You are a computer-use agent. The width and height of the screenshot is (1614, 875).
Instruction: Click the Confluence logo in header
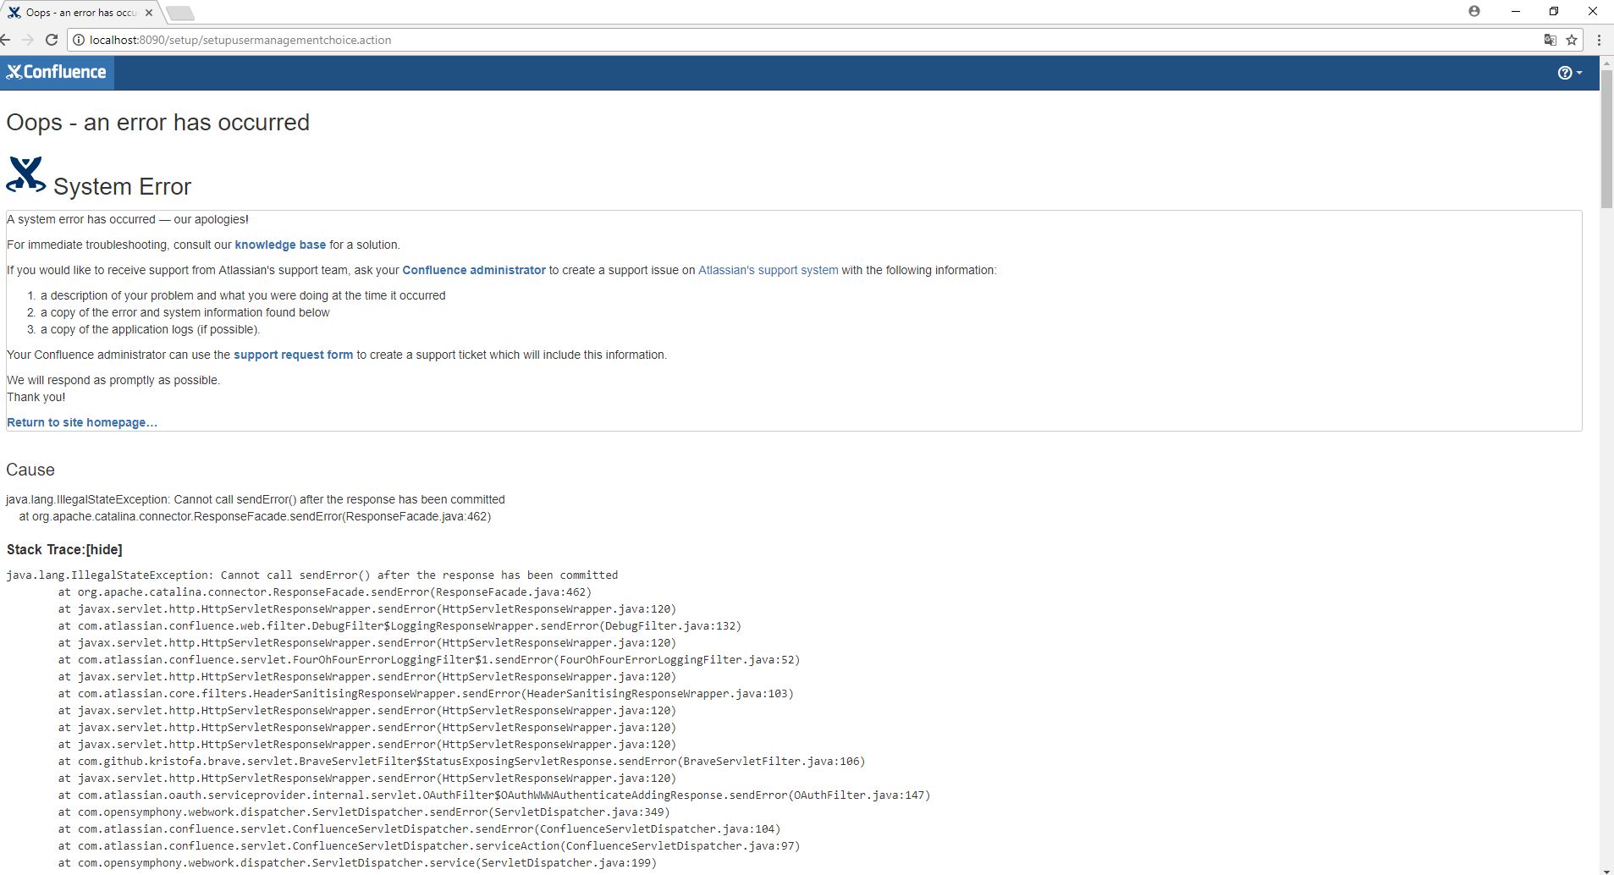point(57,73)
